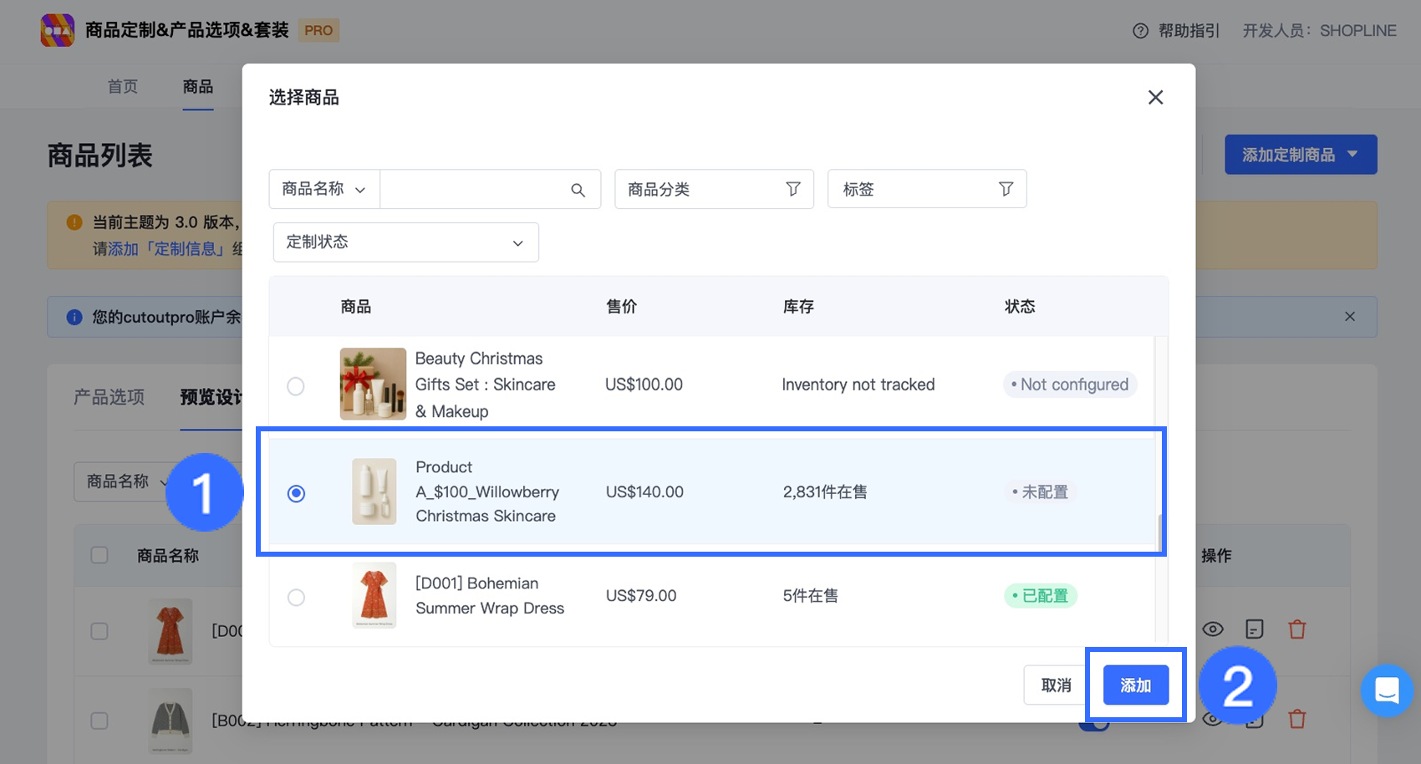The image size is (1421, 764).
Task: Close the 选择商品 dialog with X
Action: (1155, 98)
